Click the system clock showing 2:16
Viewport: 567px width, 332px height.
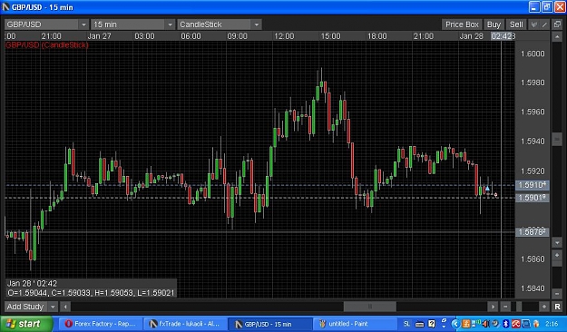pos(552,324)
